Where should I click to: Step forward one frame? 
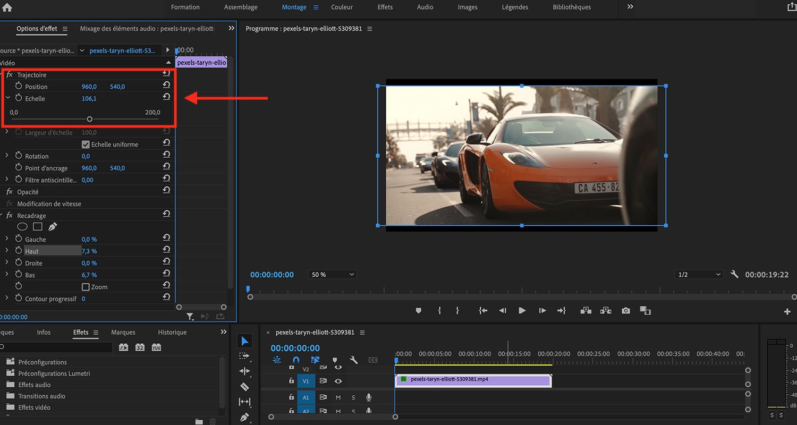[542, 311]
